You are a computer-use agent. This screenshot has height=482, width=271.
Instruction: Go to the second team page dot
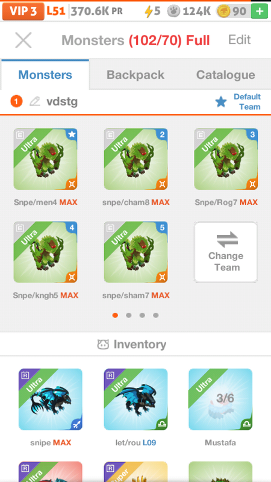[129, 315]
